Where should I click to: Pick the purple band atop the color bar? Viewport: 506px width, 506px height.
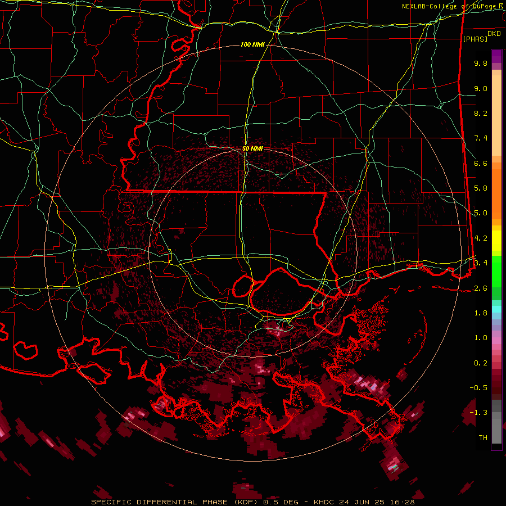pos(496,56)
